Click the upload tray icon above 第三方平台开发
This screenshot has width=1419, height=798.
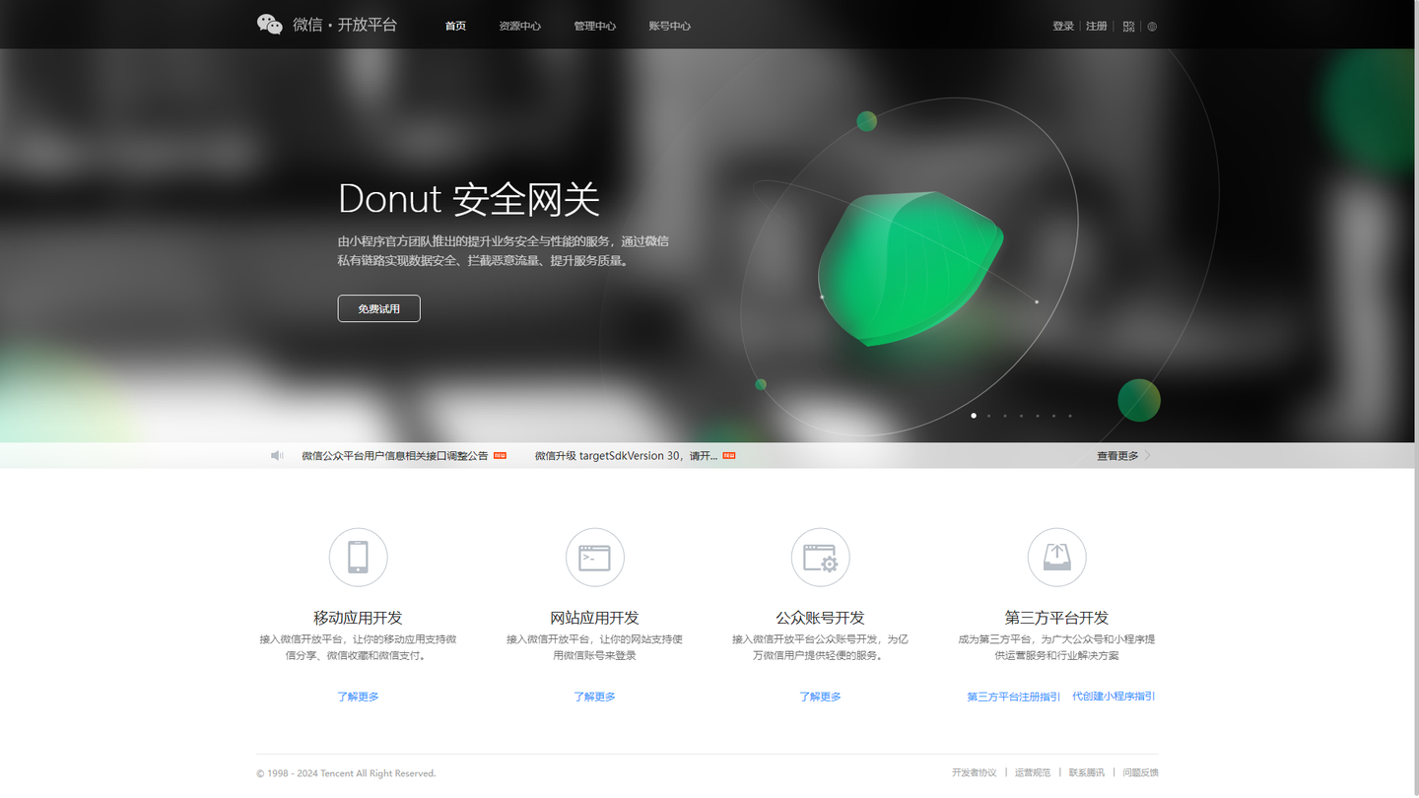(x=1056, y=557)
